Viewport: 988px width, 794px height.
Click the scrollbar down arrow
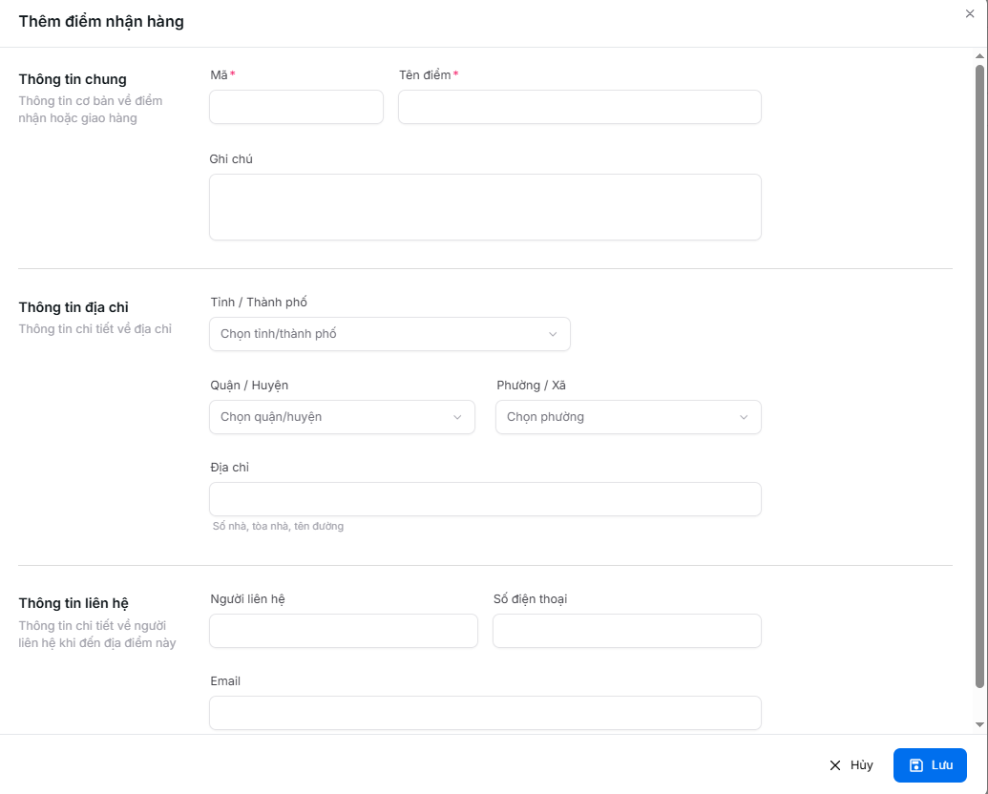point(979,724)
